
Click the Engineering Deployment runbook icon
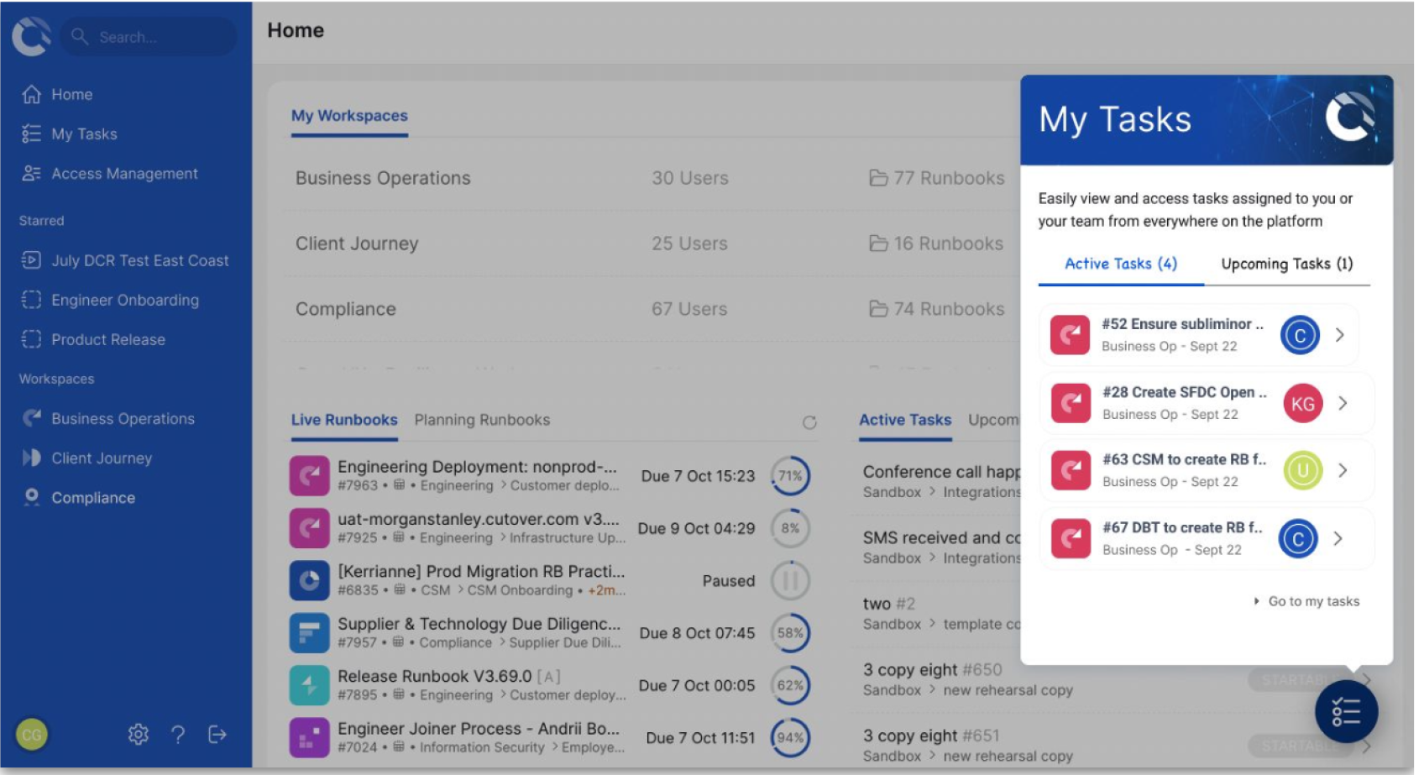click(309, 476)
